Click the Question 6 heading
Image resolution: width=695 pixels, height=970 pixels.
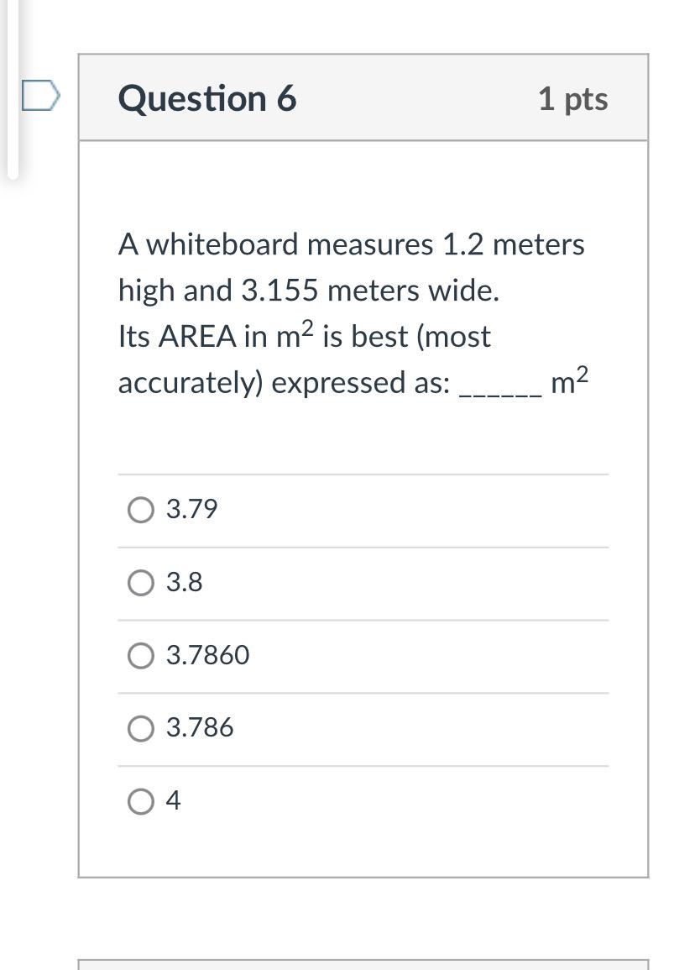pyautogui.click(x=207, y=98)
